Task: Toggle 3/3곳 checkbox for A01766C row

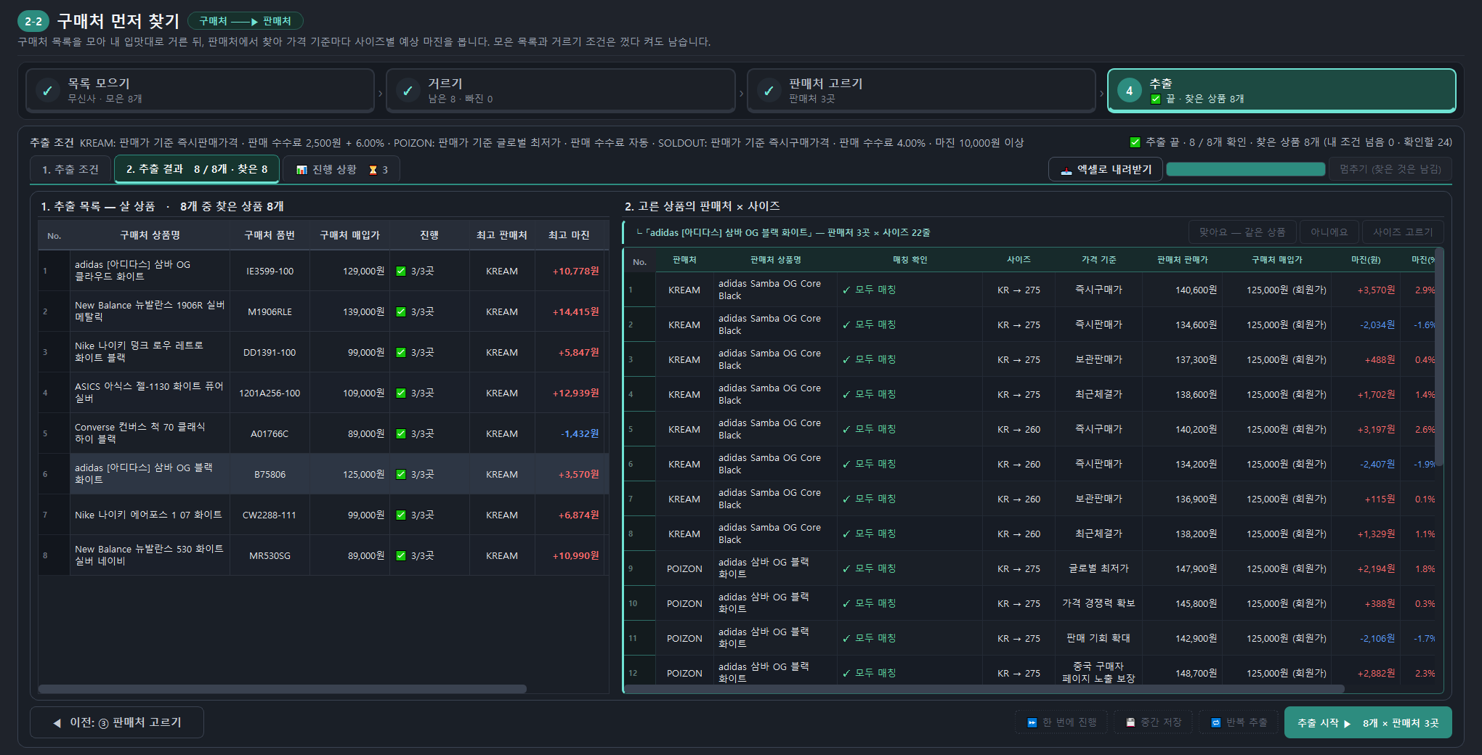Action: tap(401, 433)
